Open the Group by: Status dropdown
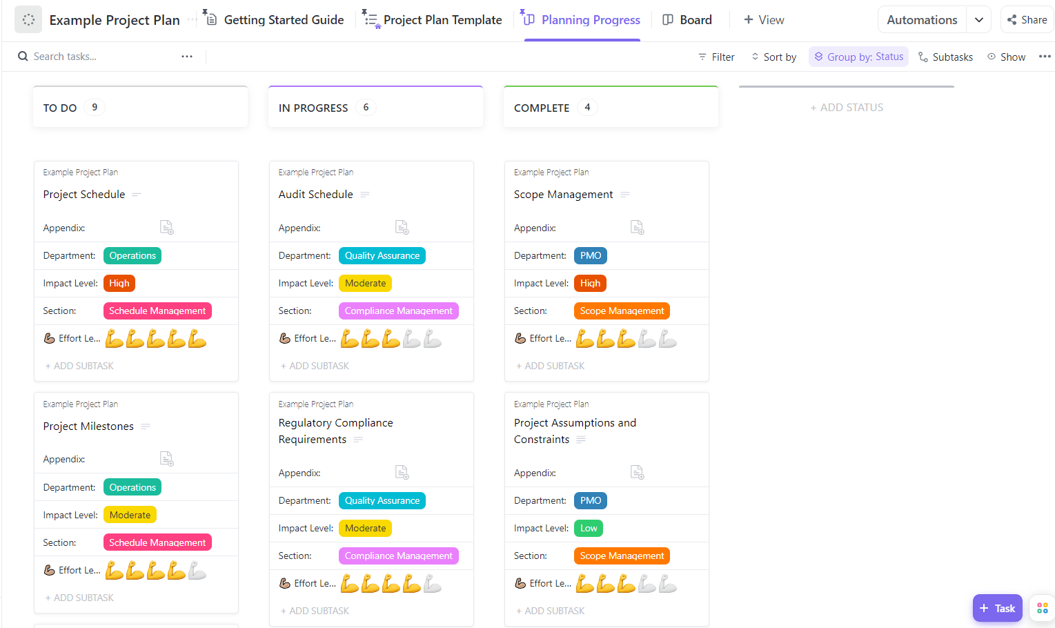Image resolution: width=1055 pixels, height=628 pixels. tap(858, 57)
